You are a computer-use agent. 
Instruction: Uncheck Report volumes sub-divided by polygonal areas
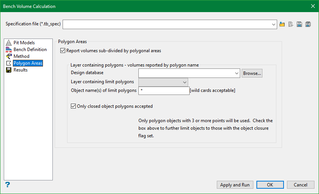63,51
